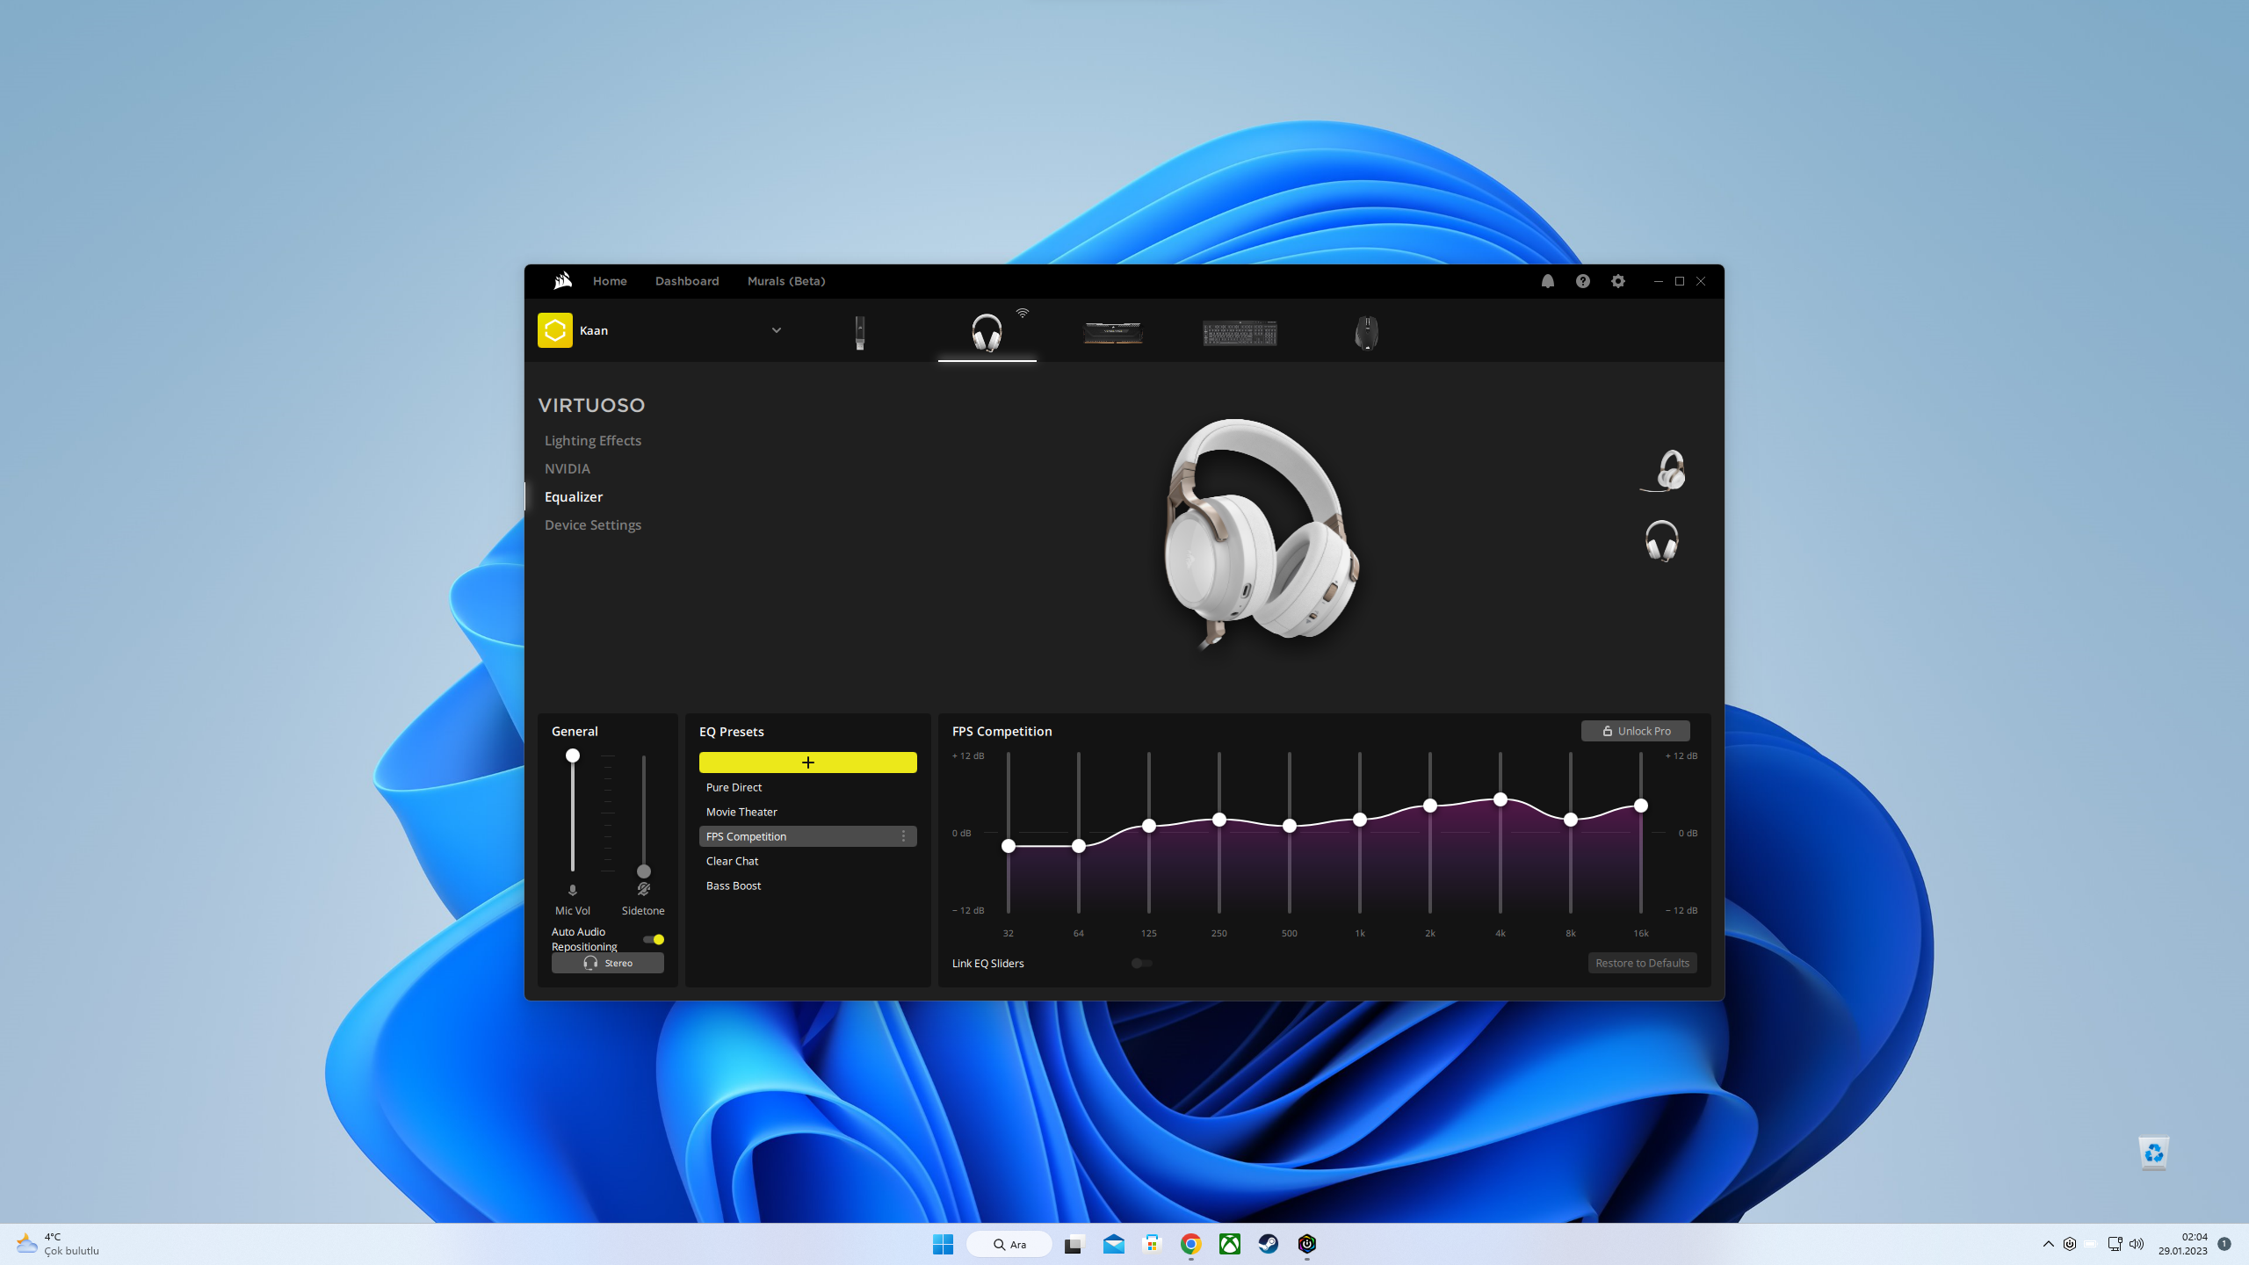The image size is (2249, 1265).
Task: Click the 4k frequency EQ slider handle
Action: pos(1501,799)
